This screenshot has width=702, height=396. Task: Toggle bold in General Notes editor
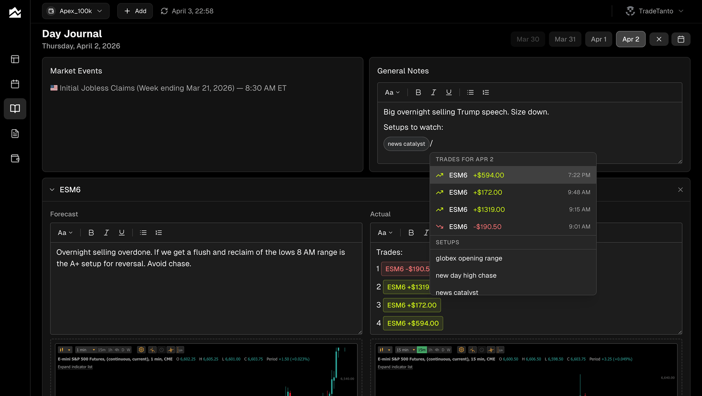click(418, 92)
